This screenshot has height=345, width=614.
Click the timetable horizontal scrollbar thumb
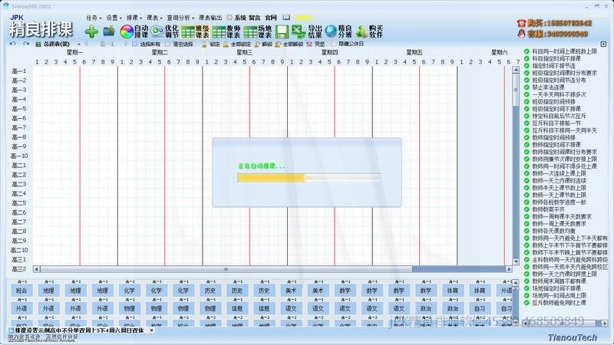click(226, 269)
